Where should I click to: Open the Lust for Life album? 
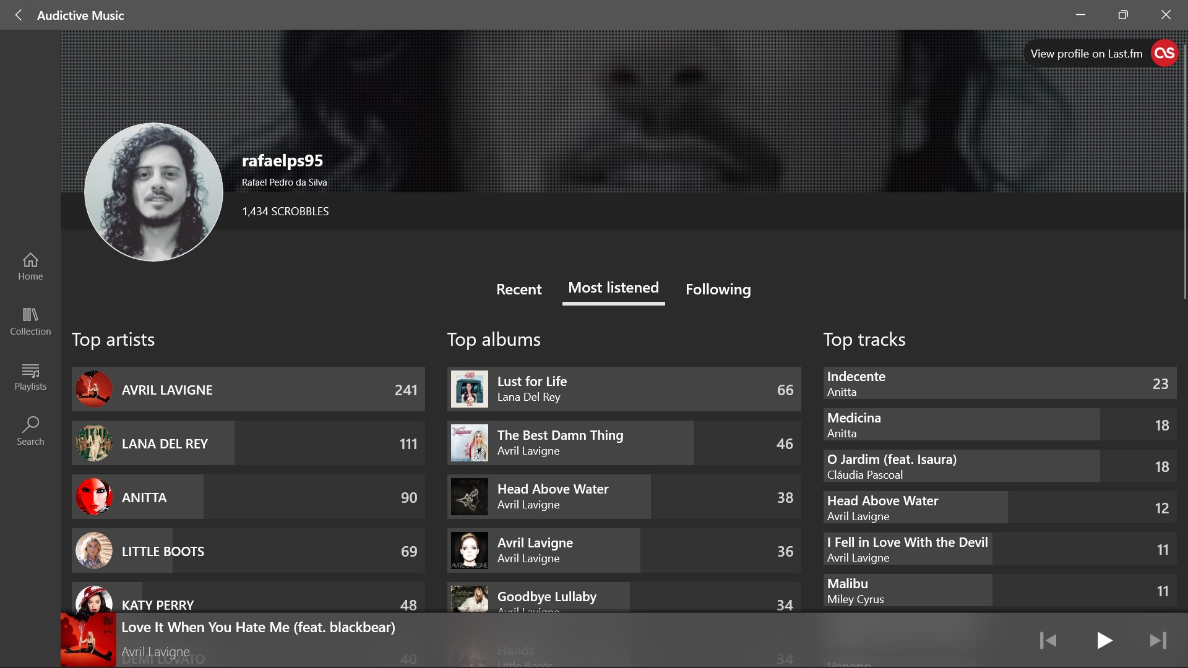(x=624, y=390)
